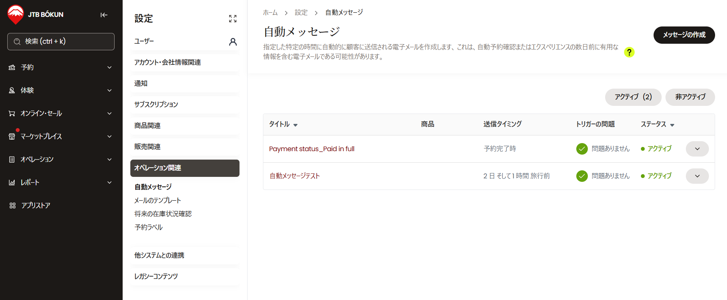Collapse the left sidebar with arrow icon
The width and height of the screenshot is (727, 300).
104,15
